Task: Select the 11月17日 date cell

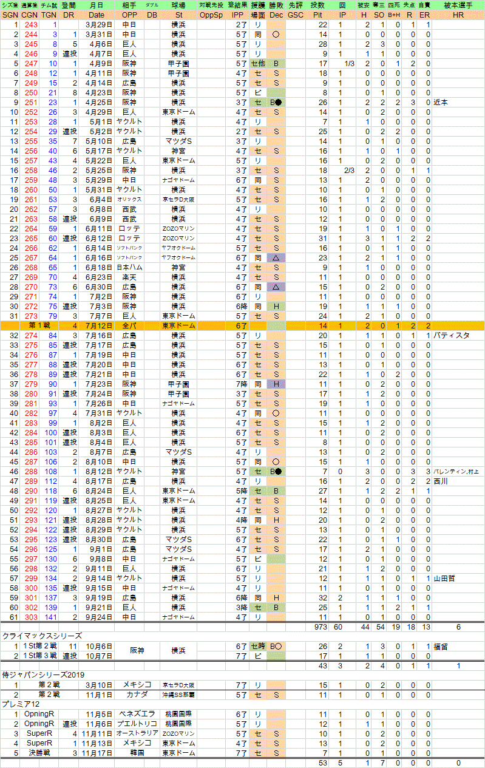Action: tap(96, 753)
